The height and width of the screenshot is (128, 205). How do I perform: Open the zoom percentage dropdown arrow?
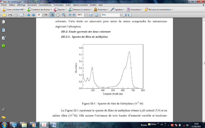click(x=85, y=15)
